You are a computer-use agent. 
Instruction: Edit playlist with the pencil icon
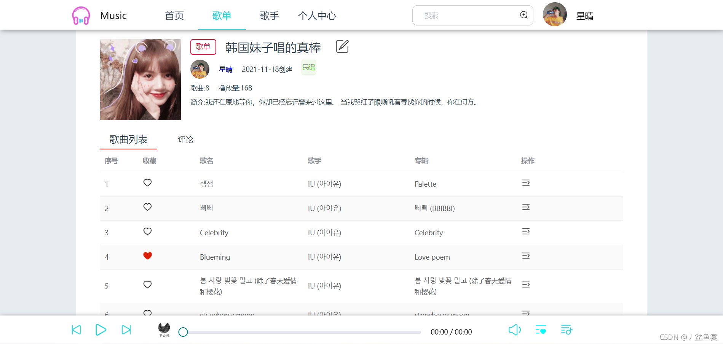tap(342, 46)
